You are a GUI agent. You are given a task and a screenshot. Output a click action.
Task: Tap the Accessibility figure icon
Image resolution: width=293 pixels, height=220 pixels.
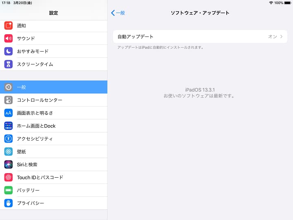(9, 139)
